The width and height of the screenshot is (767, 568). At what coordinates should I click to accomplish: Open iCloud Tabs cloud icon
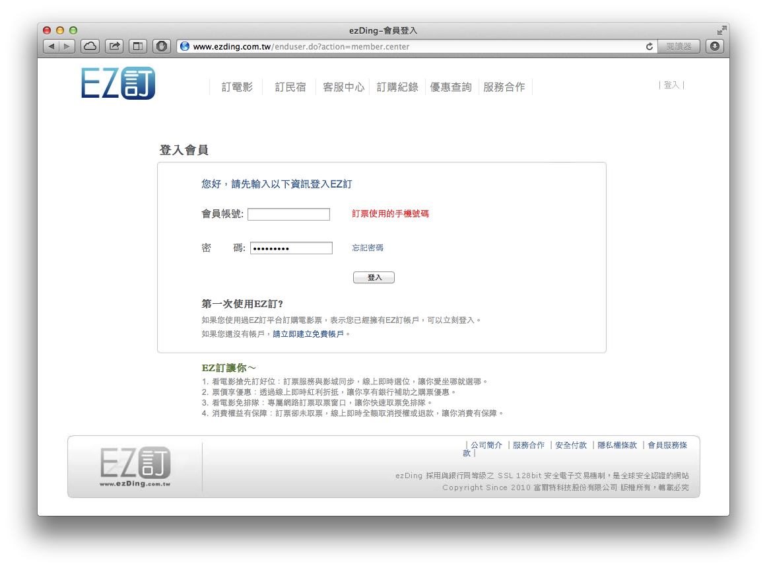tap(90, 46)
